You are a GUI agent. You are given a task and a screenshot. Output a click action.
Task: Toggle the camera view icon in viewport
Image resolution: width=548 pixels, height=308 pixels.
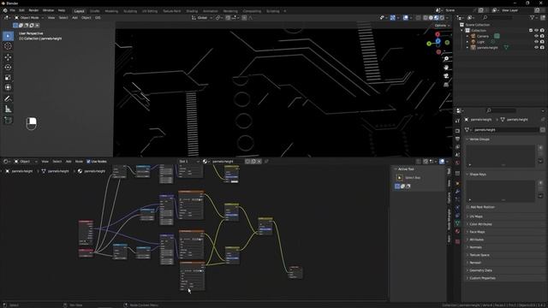click(x=446, y=76)
